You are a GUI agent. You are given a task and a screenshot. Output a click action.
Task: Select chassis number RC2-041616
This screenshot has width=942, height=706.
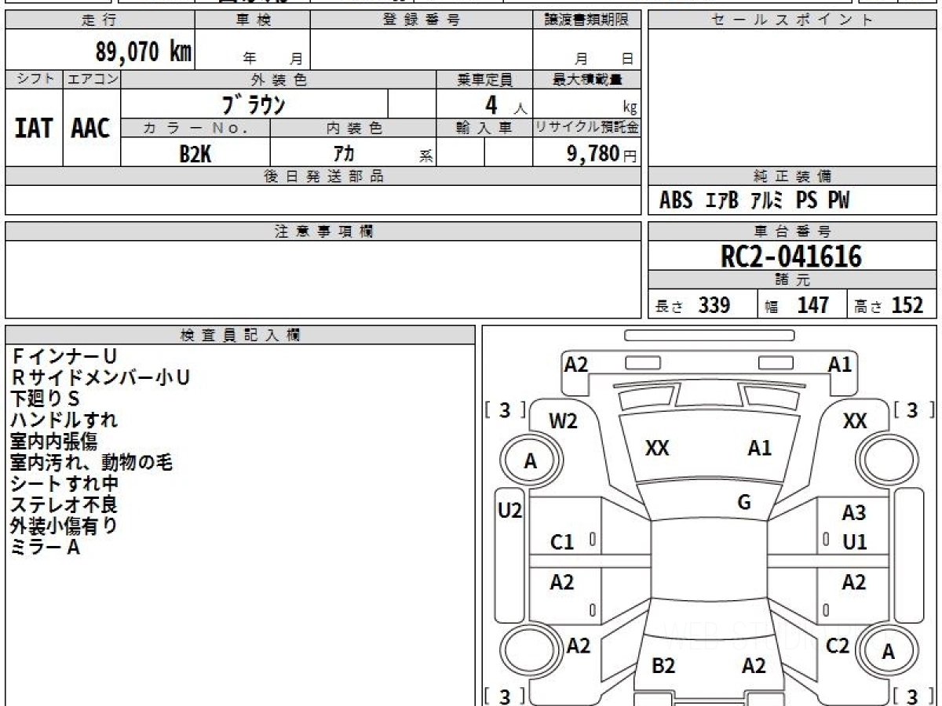(791, 257)
